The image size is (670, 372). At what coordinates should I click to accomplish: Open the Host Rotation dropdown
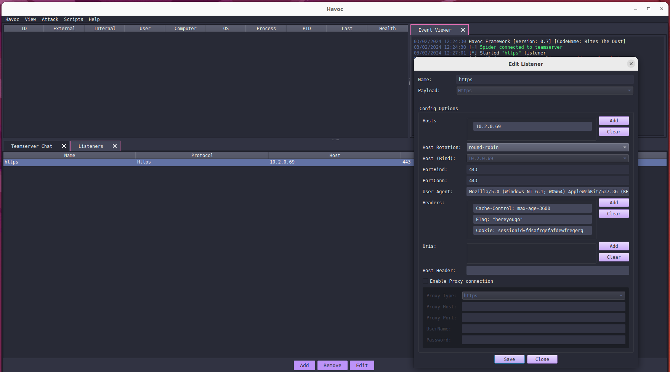tap(548, 148)
